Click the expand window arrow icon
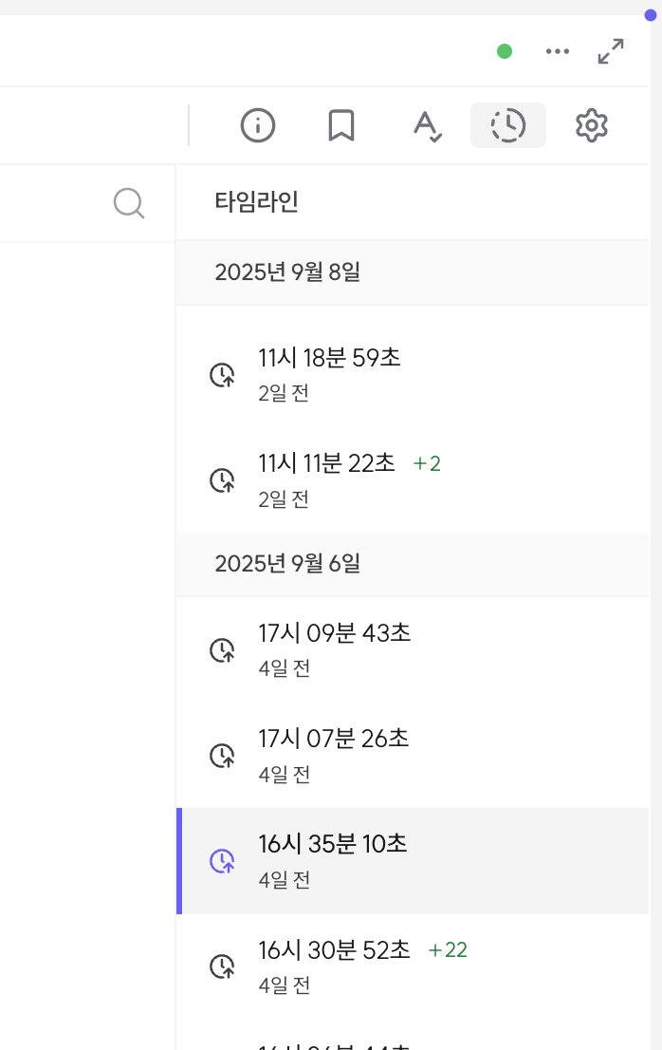This screenshot has width=662, height=1050. 610,51
